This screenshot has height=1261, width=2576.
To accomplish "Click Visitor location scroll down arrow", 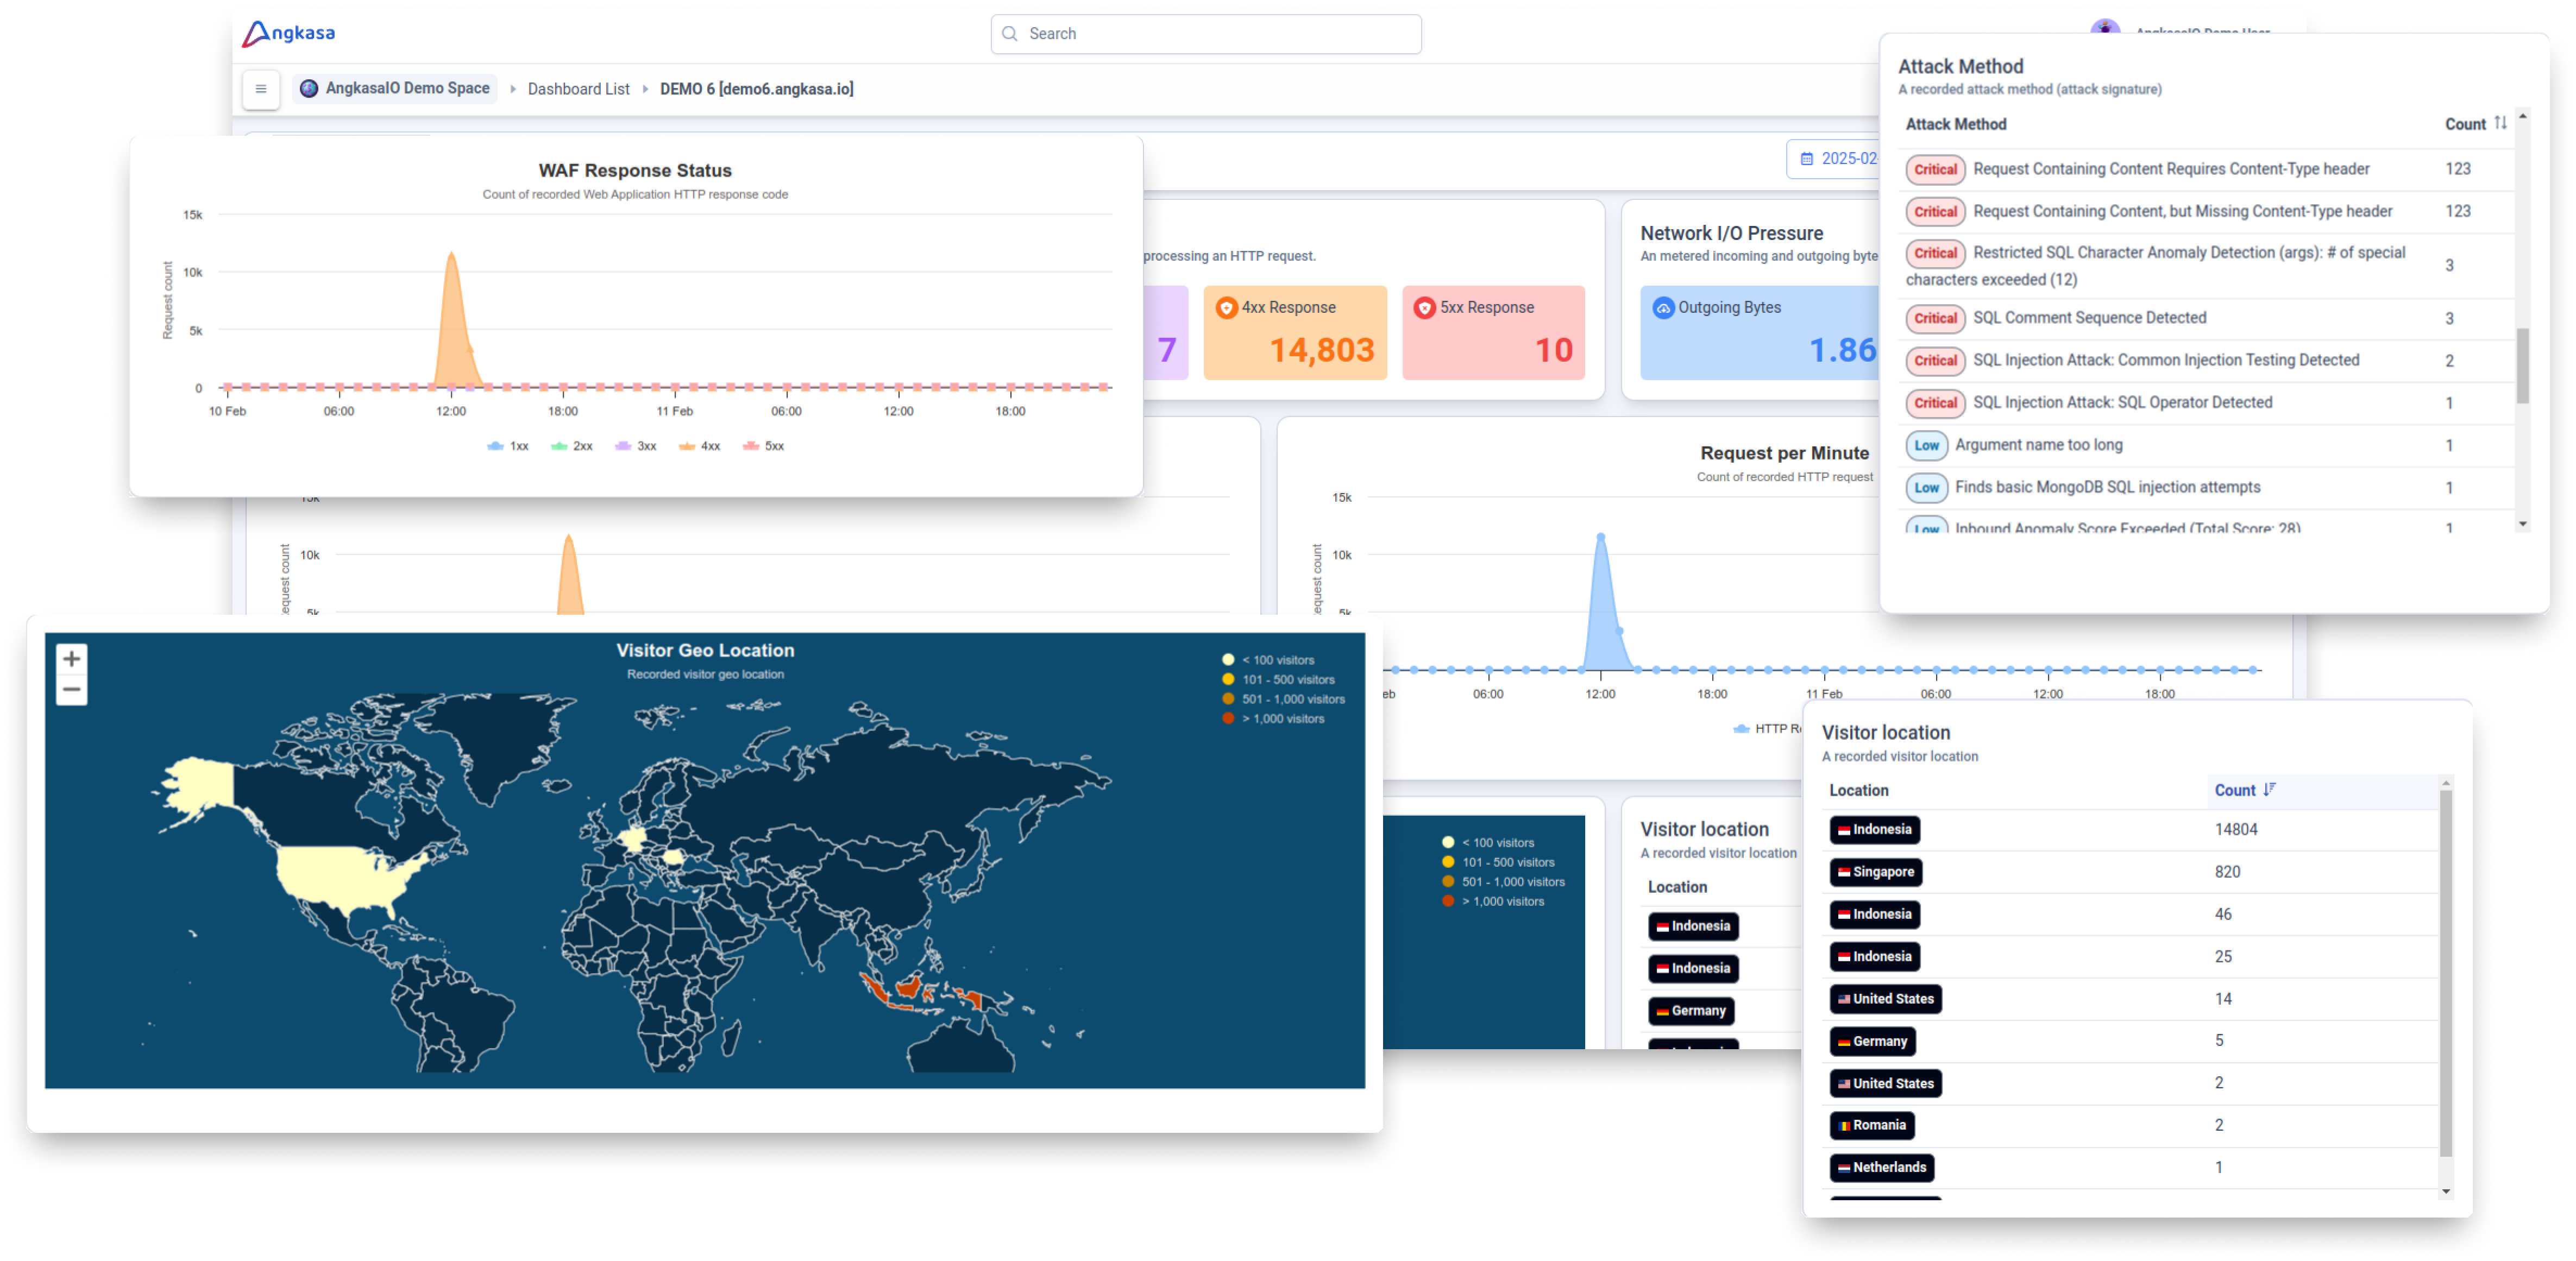I will [x=2445, y=1192].
